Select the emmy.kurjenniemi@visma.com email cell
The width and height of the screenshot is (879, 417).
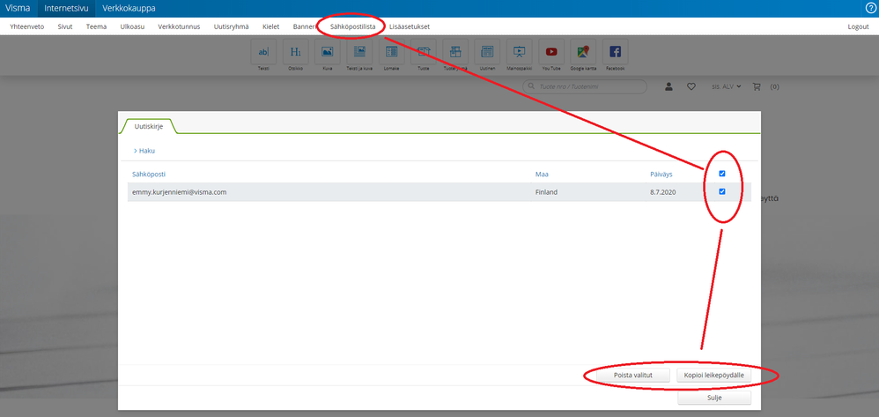point(179,192)
